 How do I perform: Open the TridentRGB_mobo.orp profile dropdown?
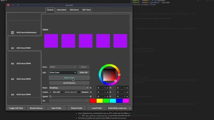point(119,108)
